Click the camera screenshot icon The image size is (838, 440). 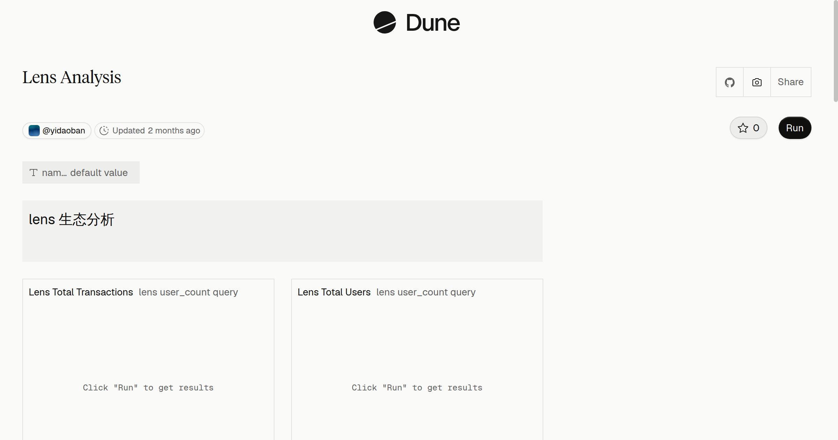click(x=757, y=82)
